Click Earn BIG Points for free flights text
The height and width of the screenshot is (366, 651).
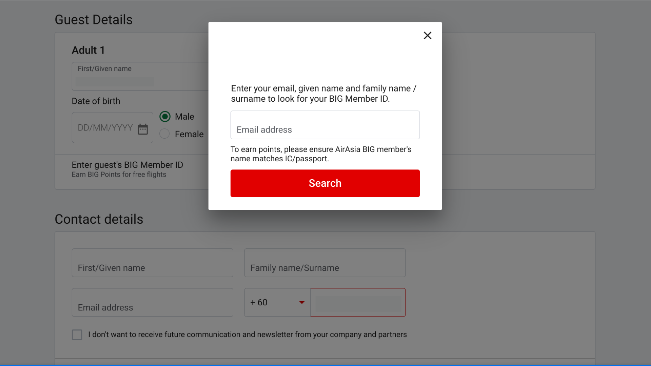click(119, 175)
